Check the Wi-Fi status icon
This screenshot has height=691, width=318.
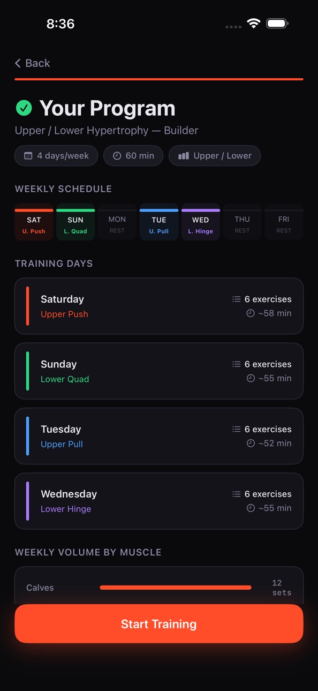(x=254, y=24)
